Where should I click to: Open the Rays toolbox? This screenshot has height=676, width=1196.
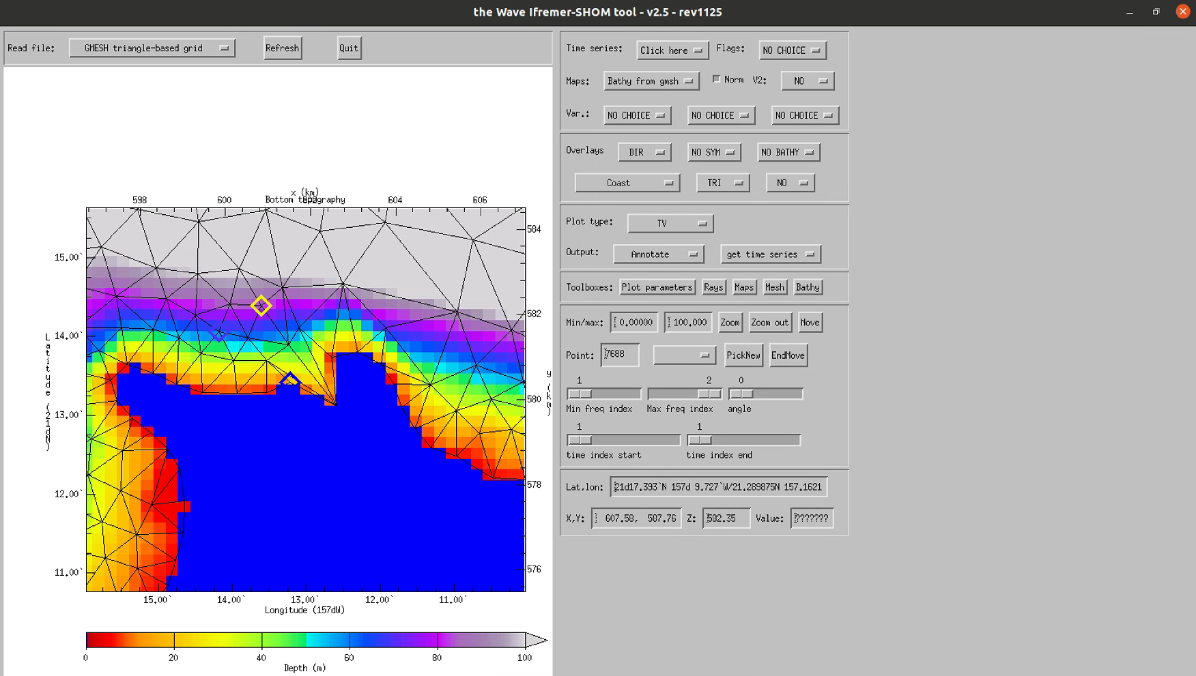[x=713, y=287]
